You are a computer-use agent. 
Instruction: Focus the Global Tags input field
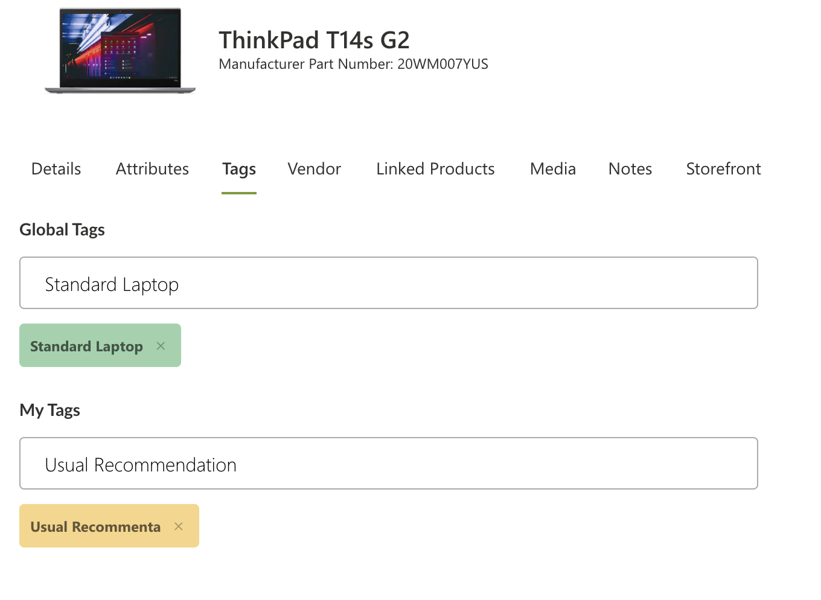click(389, 283)
